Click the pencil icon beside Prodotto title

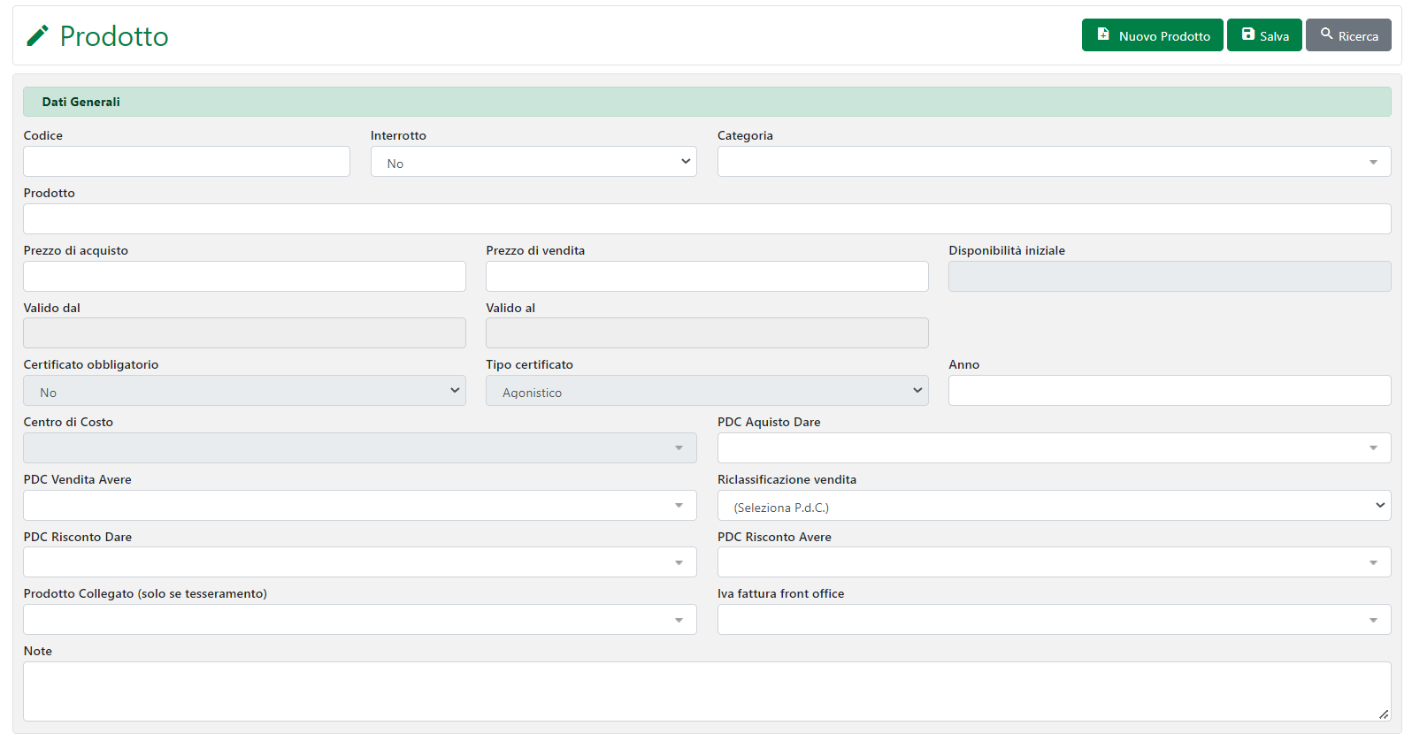tap(37, 36)
